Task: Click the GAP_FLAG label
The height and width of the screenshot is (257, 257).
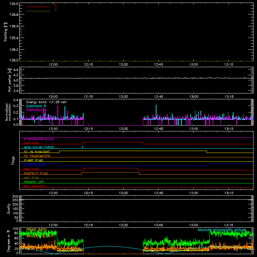Action: click(x=31, y=143)
